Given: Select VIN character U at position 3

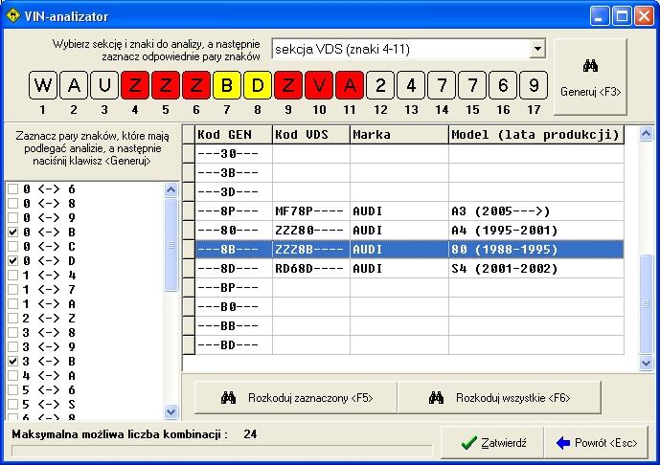Looking at the screenshot, I should [104, 85].
